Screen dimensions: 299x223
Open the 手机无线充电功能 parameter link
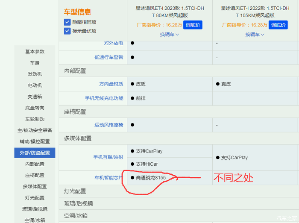(104, 98)
